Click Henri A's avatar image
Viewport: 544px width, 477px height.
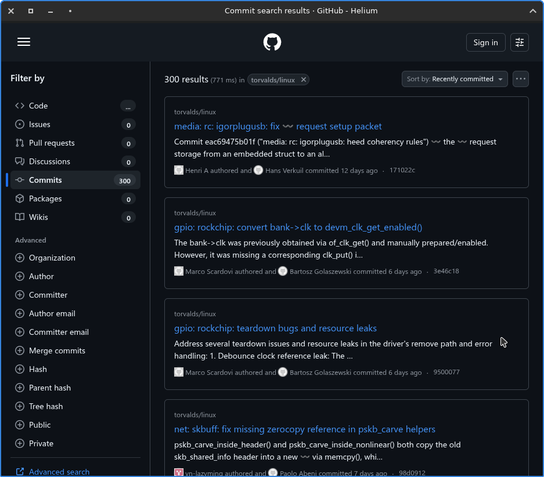179,170
